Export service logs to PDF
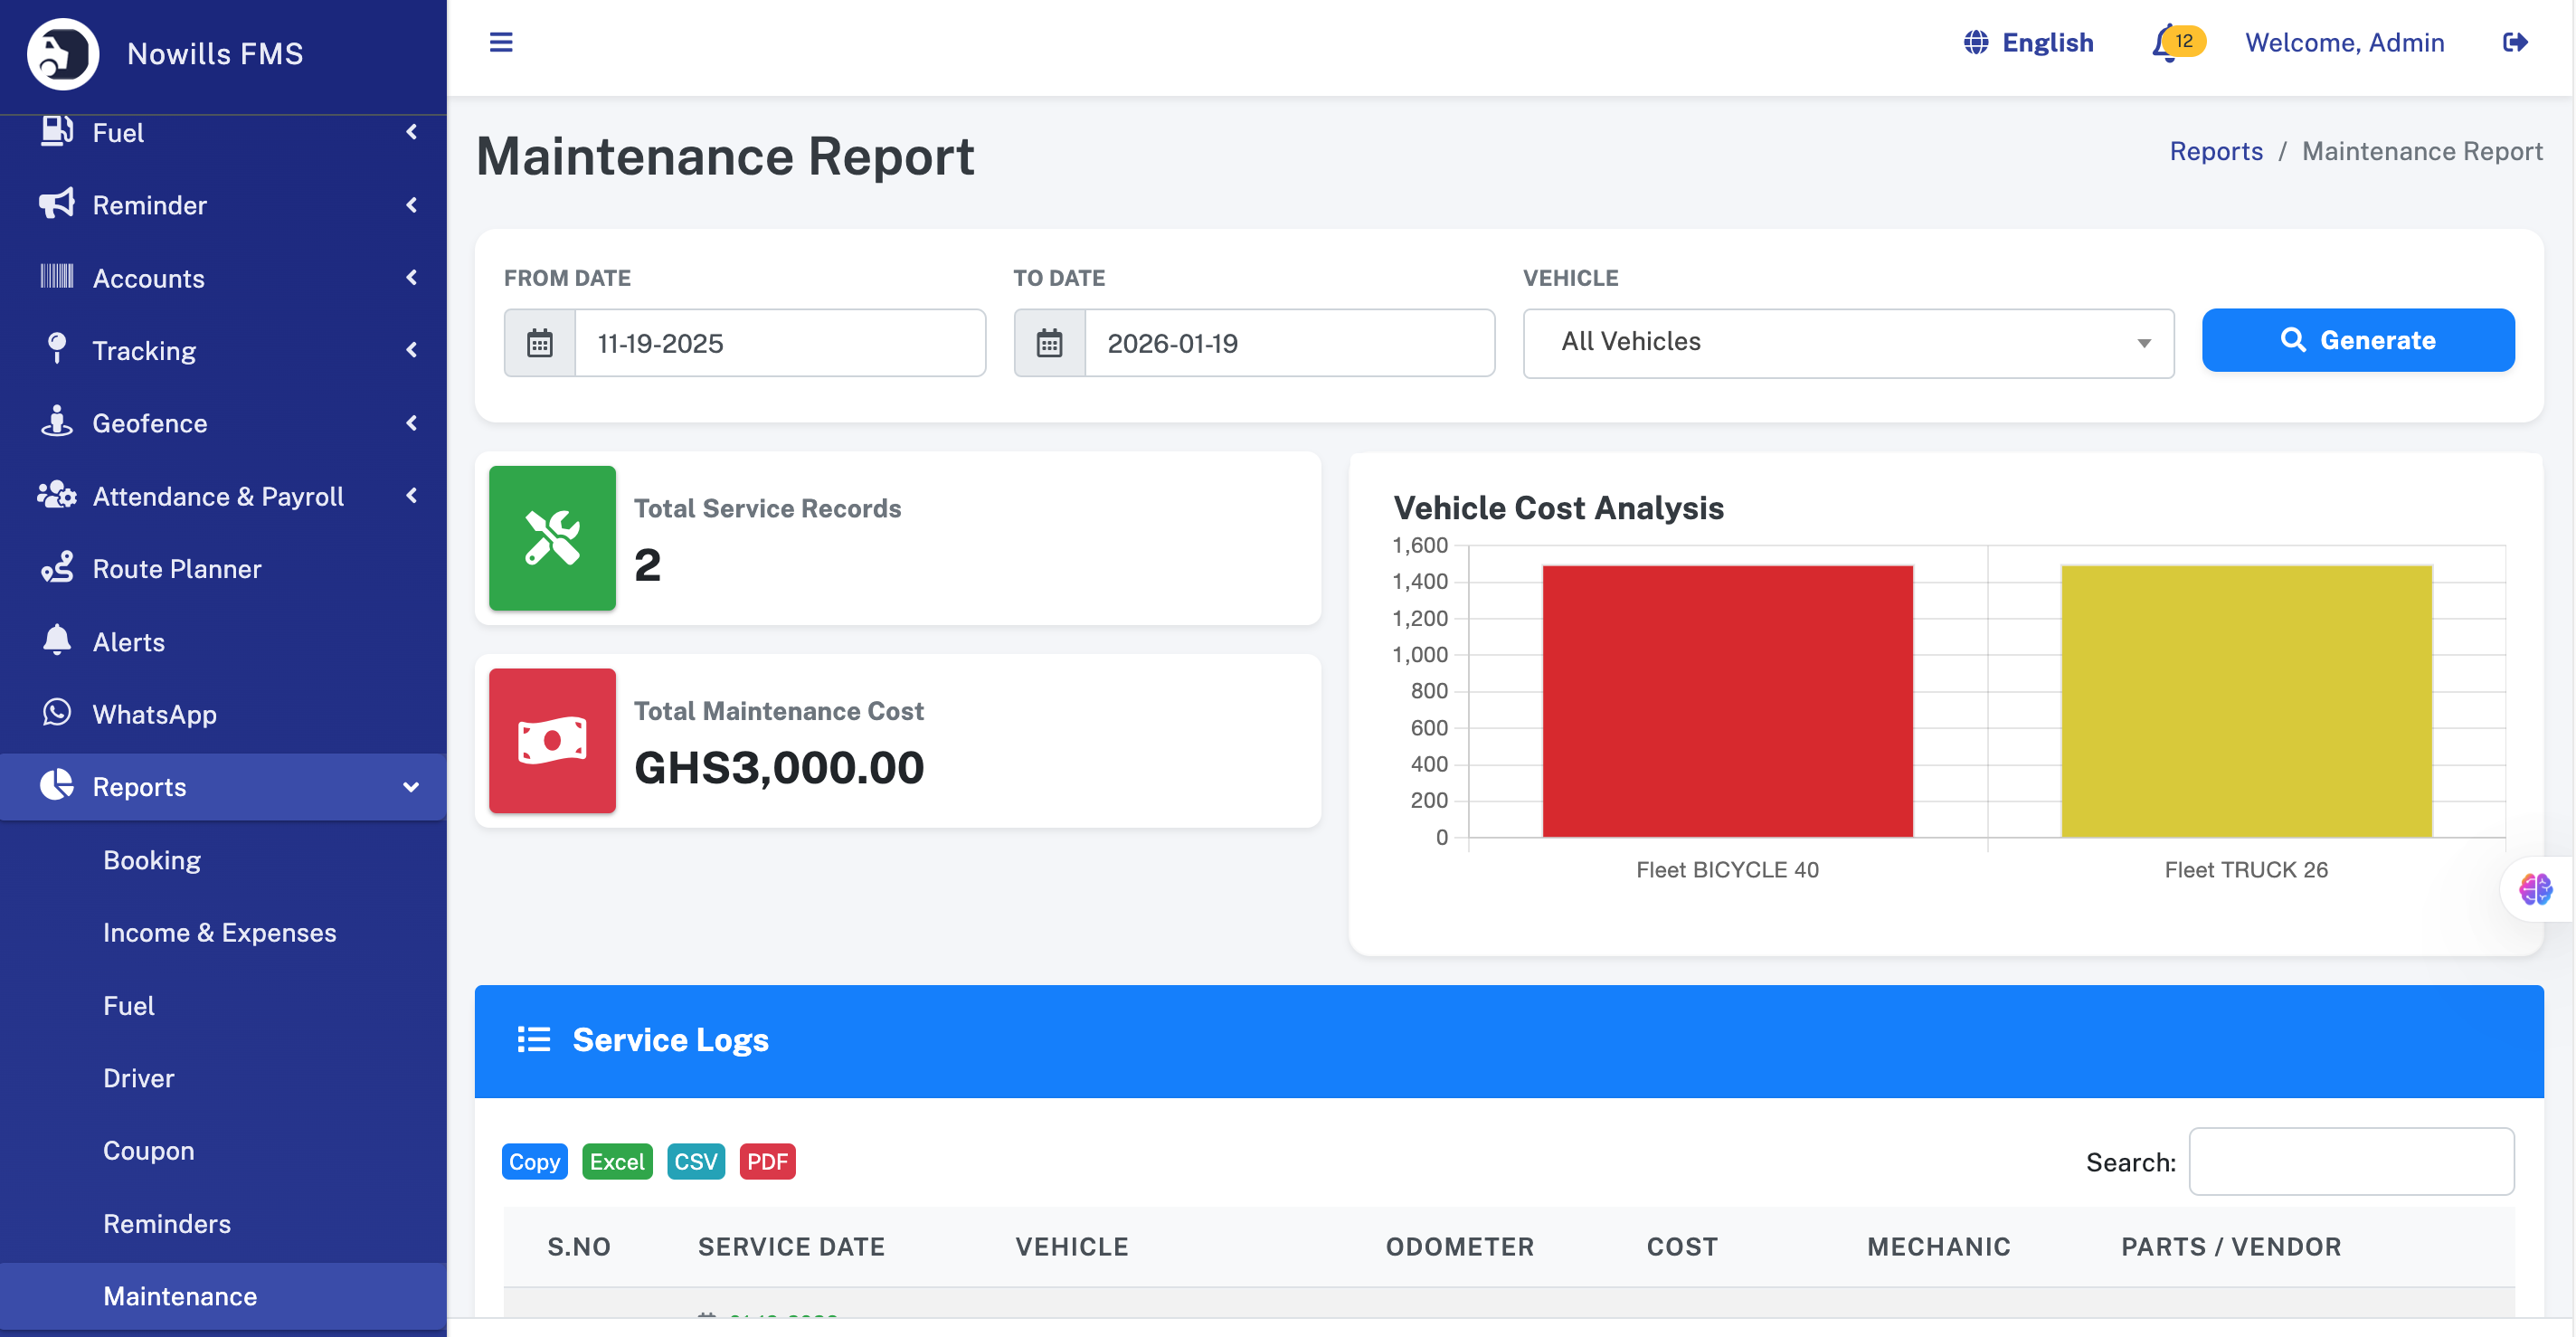 767,1161
